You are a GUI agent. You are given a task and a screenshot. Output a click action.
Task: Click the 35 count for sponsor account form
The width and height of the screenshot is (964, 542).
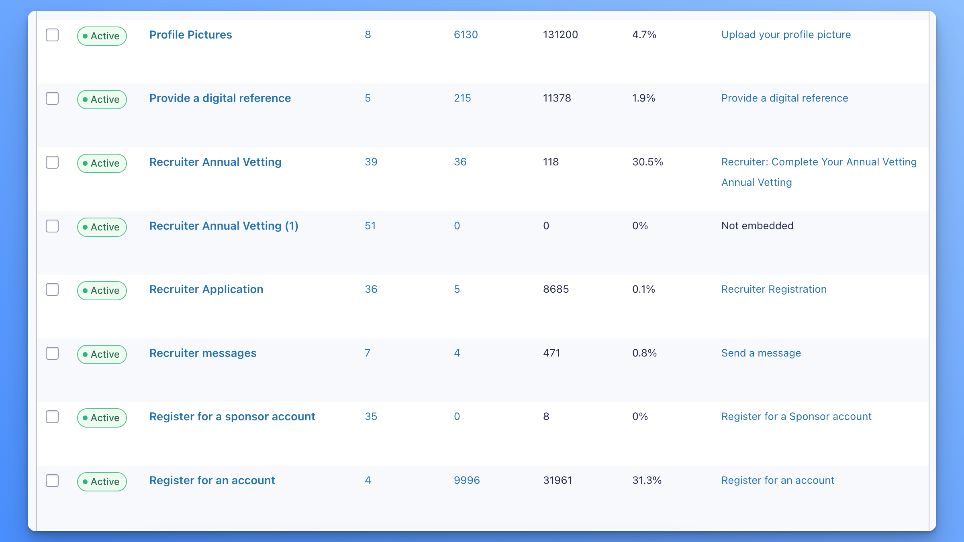[371, 416]
